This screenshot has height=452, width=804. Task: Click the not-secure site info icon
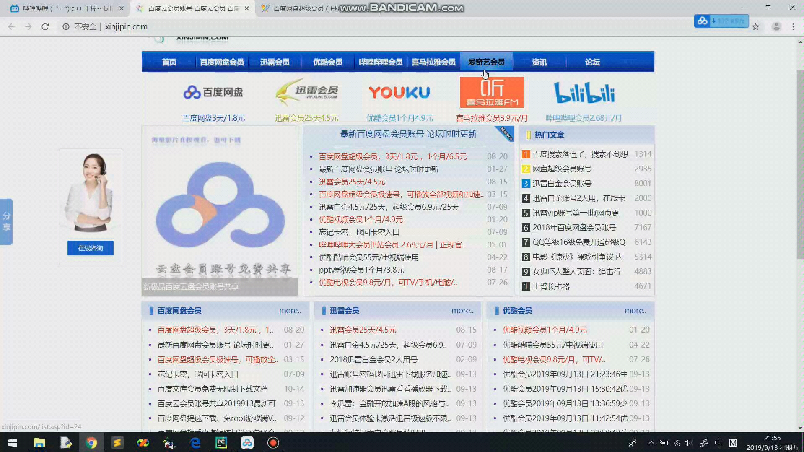point(66,26)
